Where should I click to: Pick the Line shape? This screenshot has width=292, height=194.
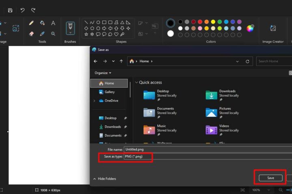tap(86, 23)
